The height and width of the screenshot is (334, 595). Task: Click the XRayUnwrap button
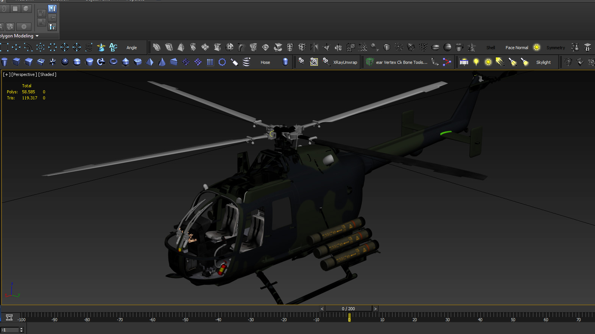345,62
